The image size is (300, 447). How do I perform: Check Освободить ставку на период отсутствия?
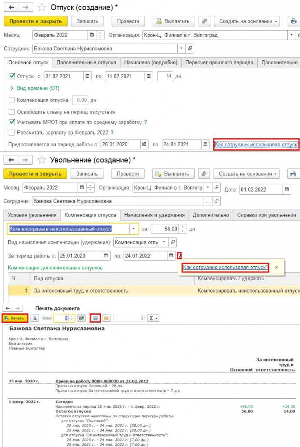12,112
